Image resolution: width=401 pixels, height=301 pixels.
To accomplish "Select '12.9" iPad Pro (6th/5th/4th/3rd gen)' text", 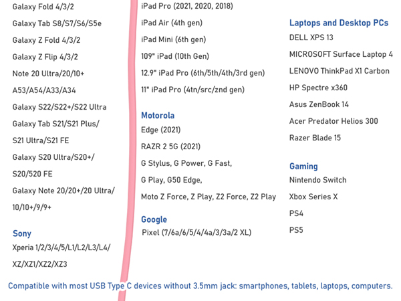I will (203, 73).
